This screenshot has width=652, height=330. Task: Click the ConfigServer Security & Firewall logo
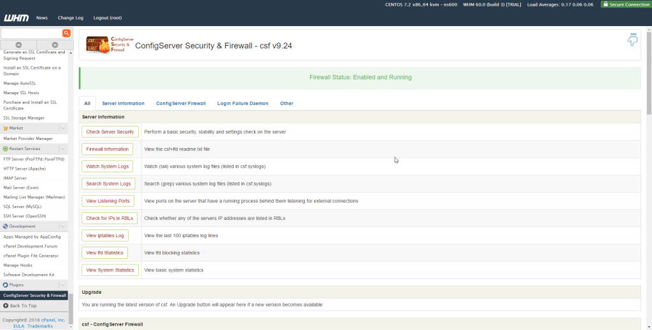[x=110, y=45]
